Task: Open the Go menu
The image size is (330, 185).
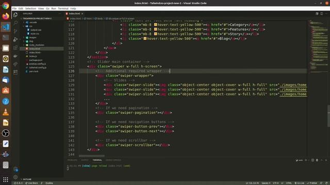Action: click(x=48, y=9)
